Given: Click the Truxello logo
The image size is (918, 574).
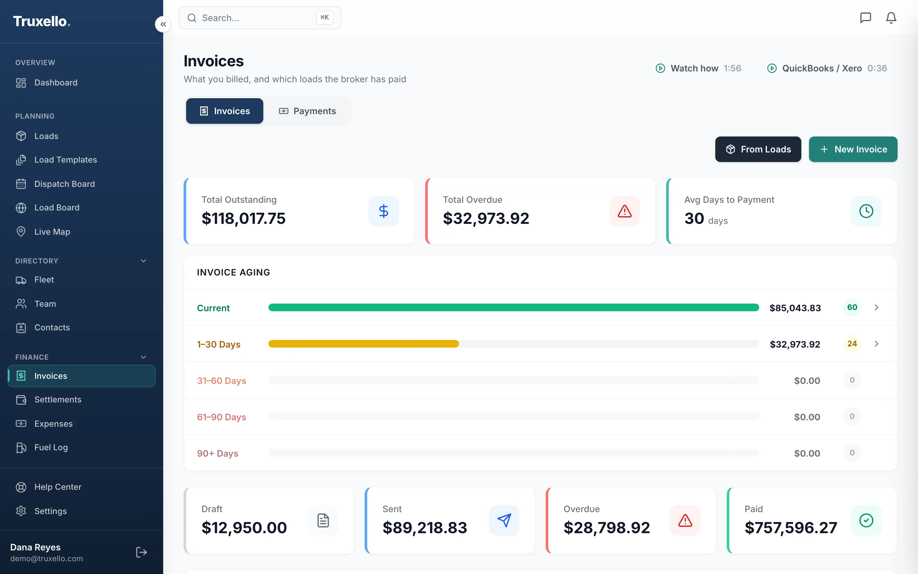Looking at the screenshot, I should (x=42, y=22).
